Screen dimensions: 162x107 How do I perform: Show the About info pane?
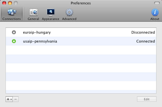pos(155,14)
